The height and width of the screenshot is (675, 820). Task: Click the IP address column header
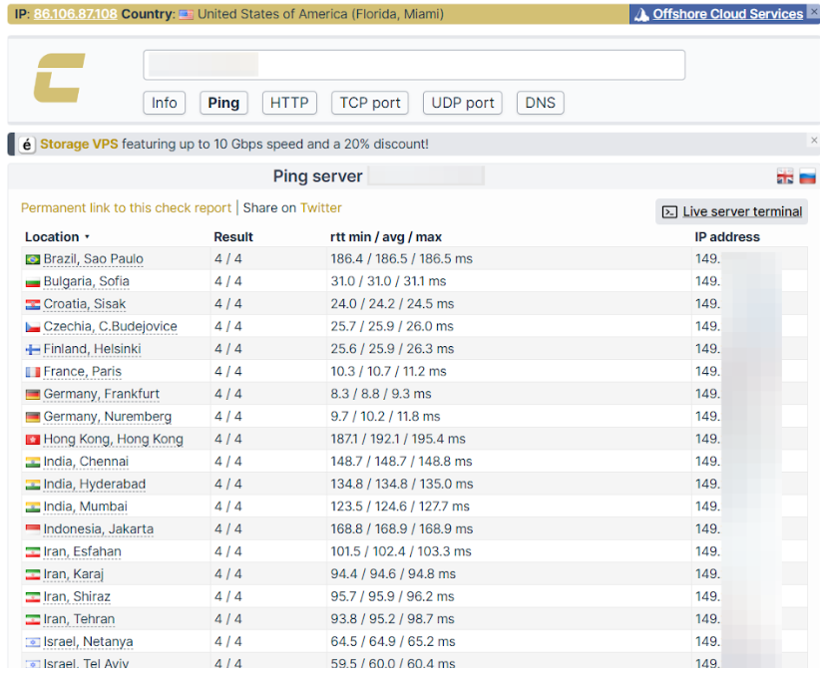point(727,237)
